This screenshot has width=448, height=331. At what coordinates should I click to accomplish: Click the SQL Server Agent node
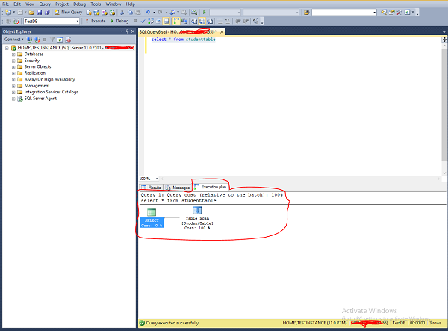tap(40, 98)
